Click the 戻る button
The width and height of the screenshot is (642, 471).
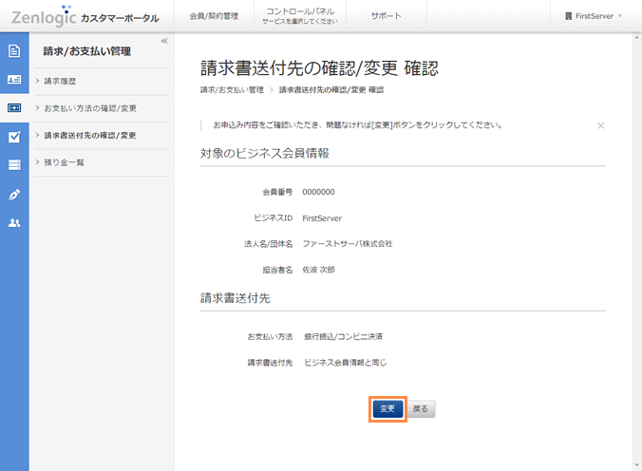[x=422, y=409]
